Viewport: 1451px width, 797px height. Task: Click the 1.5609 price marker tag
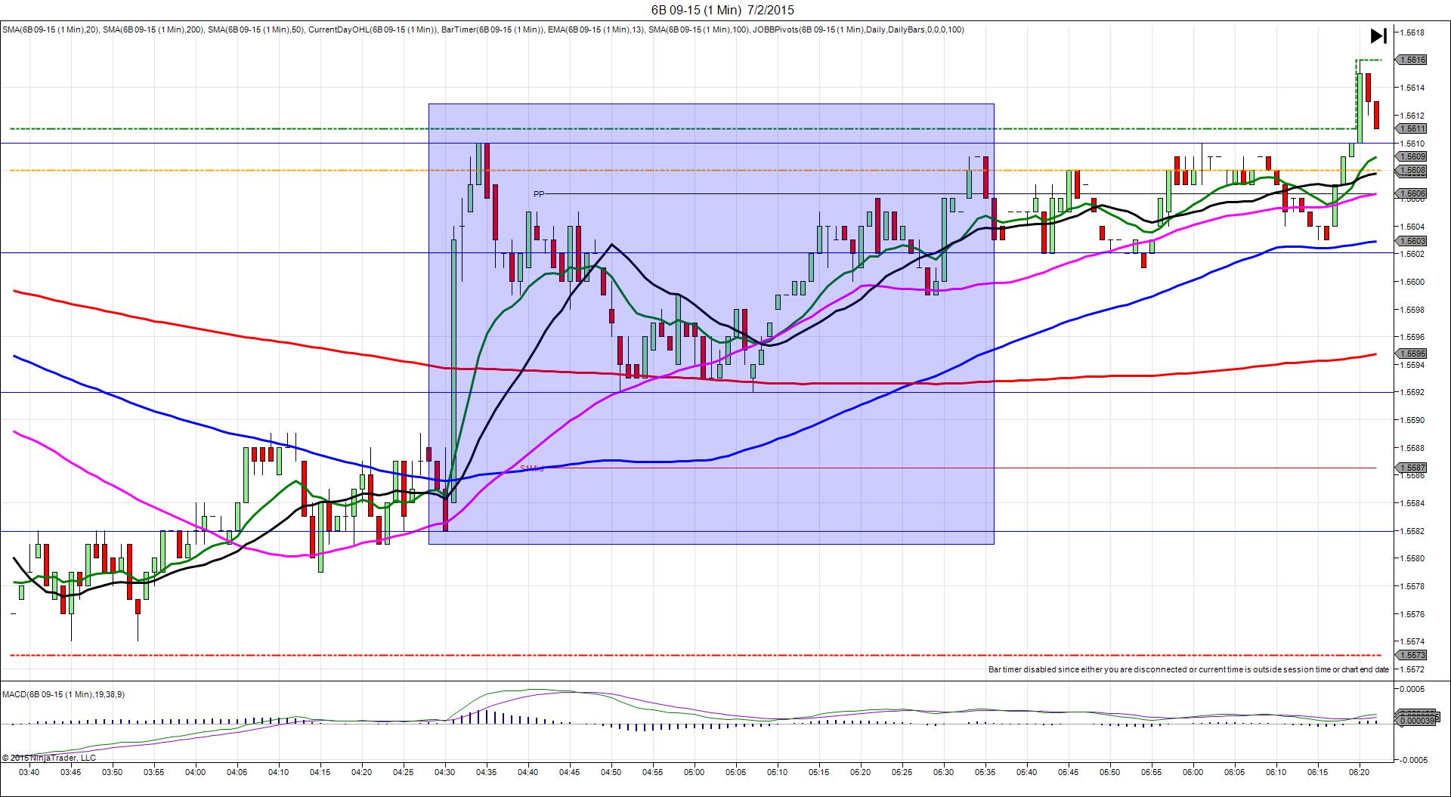click(1411, 156)
